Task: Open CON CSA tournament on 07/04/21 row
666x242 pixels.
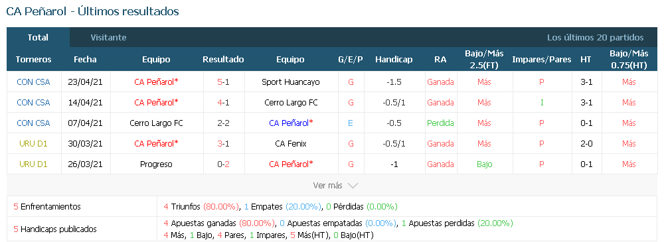Action: point(34,123)
